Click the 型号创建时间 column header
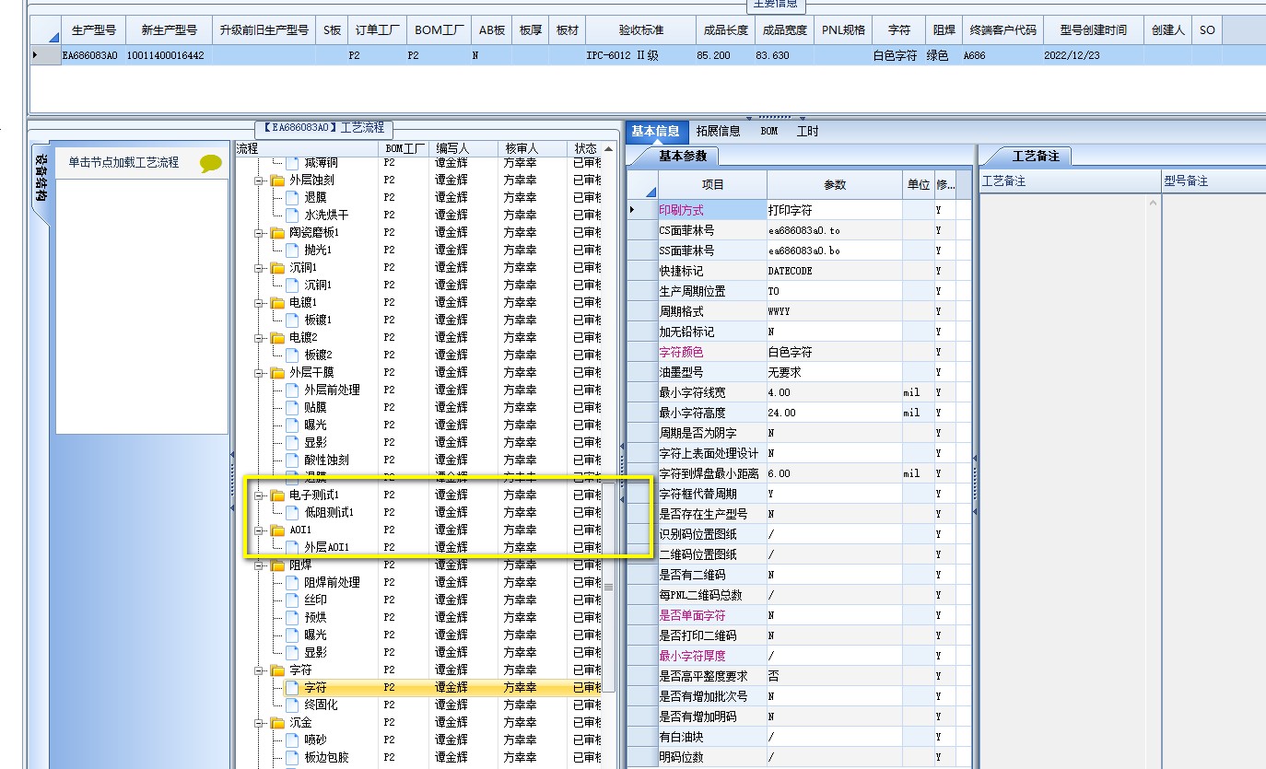Viewport: 1266px width, 769px height. click(1094, 30)
